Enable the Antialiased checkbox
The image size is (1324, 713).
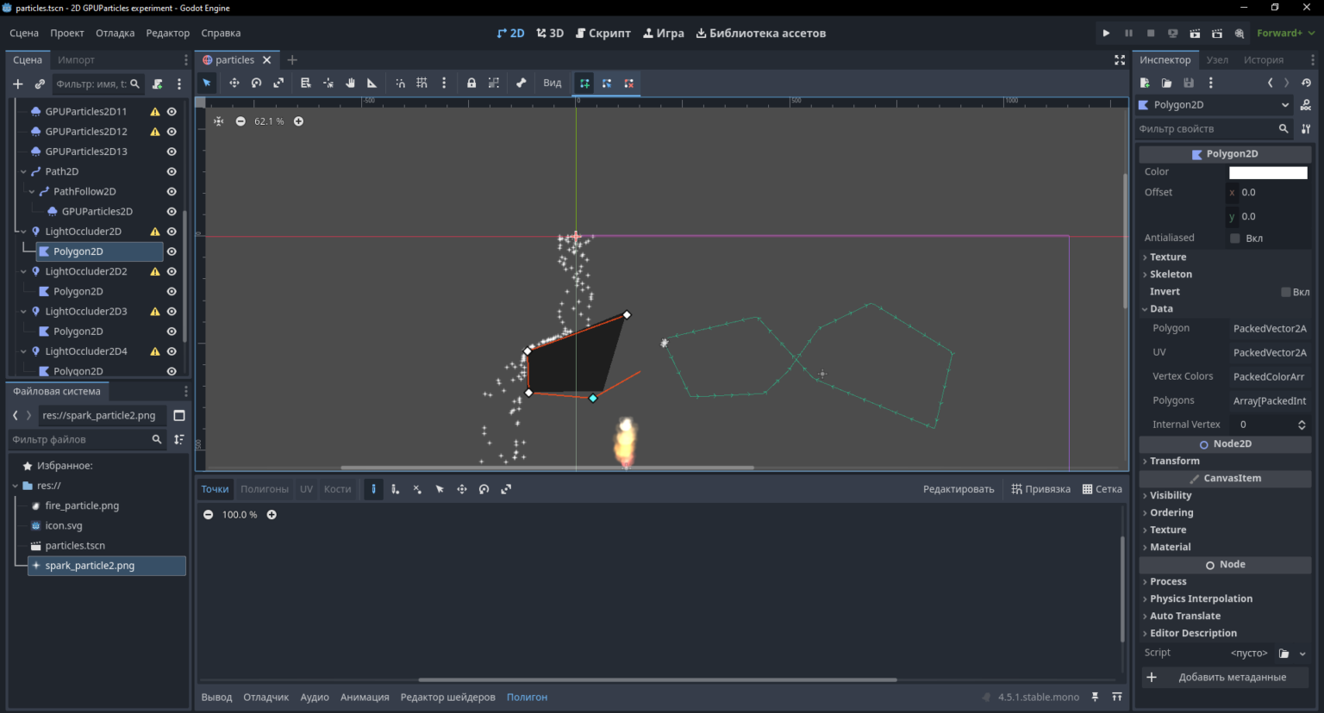[x=1235, y=239]
